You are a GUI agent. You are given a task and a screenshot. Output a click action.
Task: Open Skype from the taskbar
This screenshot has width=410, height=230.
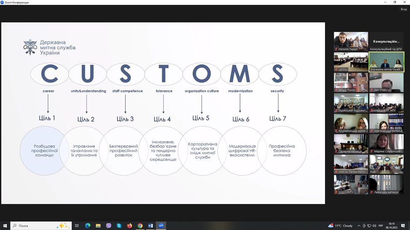point(119,225)
